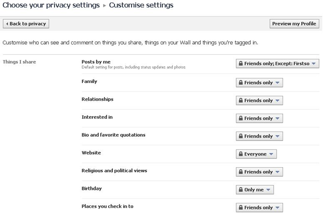The height and width of the screenshot is (215, 323).
Task: Expand the Birthday Only me dropdown arrow
Action: click(x=268, y=190)
